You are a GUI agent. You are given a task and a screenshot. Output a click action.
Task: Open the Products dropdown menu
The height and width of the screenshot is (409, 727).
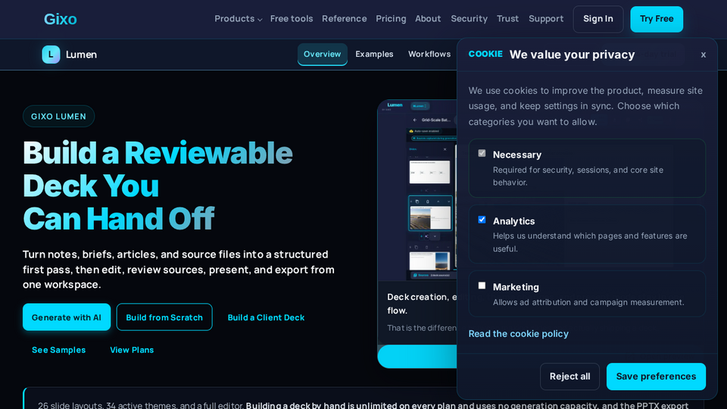239,19
